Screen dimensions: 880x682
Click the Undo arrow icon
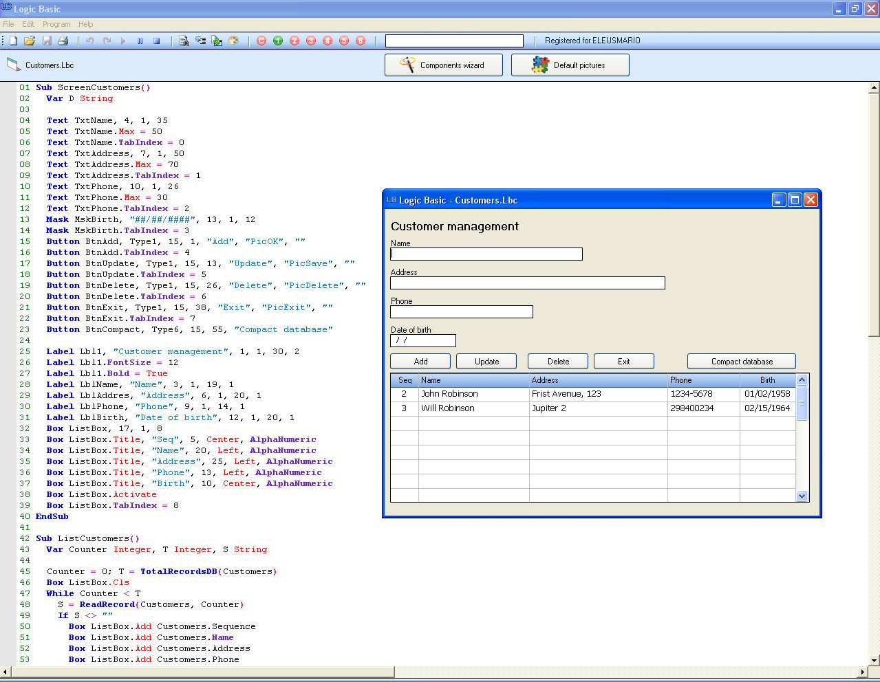pos(90,41)
